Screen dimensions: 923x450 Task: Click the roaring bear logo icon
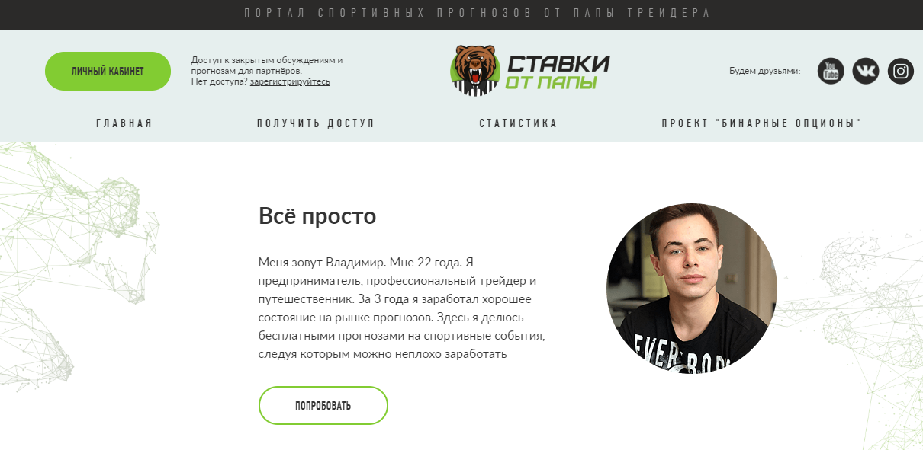tap(473, 70)
